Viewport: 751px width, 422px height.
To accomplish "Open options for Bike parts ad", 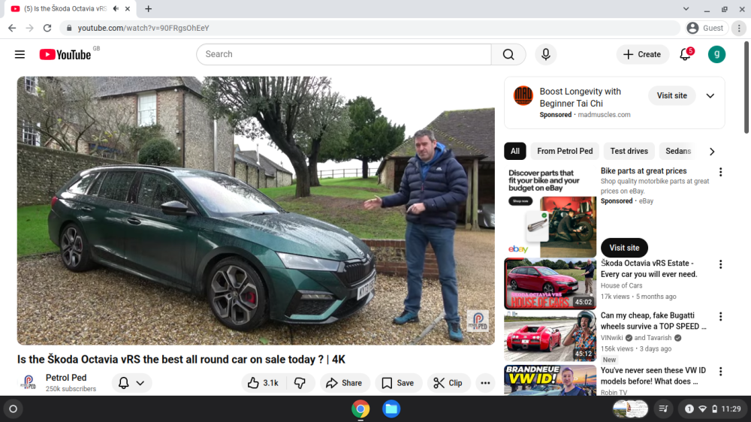I will [x=720, y=172].
